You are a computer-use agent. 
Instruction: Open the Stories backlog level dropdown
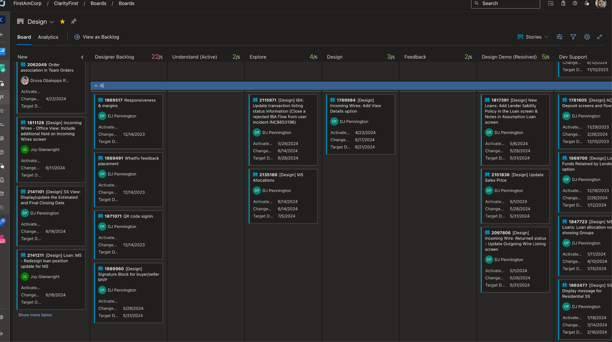(x=533, y=37)
